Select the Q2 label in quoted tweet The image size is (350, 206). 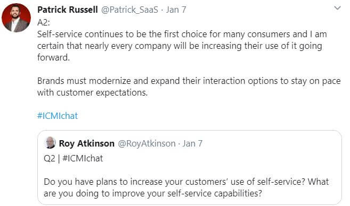point(50,158)
